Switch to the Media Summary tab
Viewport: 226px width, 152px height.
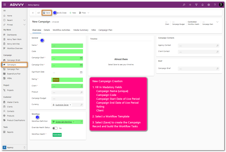click(x=81, y=30)
